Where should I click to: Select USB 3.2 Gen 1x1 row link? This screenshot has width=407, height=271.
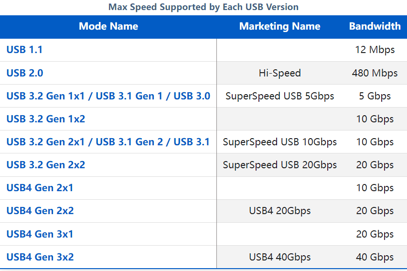108,96
